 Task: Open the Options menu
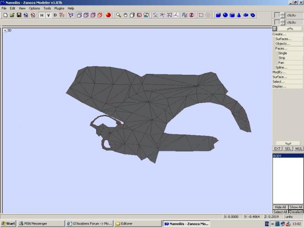pos(34,8)
